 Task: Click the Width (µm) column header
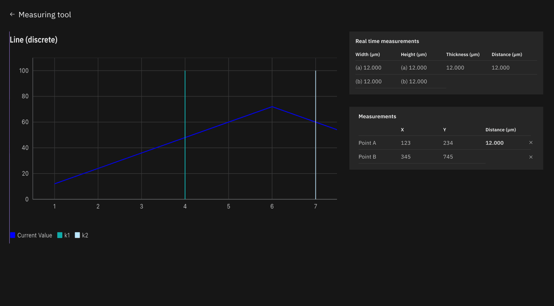(367, 55)
